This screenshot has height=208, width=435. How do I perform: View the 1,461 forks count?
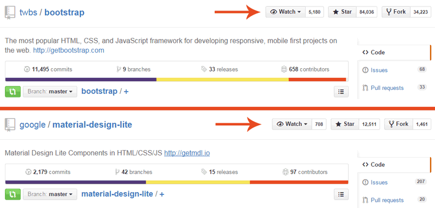(422, 124)
